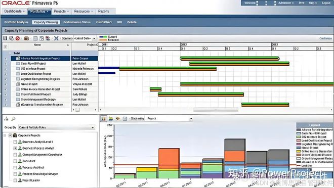The image size is (334, 188).
Task: Open the Resources menu tab
Action: click(83, 11)
